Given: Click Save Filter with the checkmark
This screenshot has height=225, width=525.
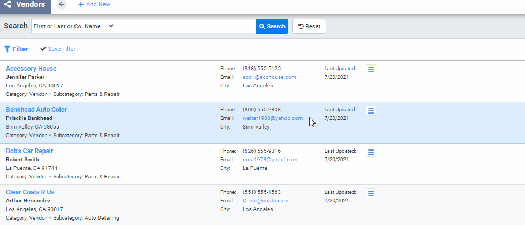Looking at the screenshot, I should 58,49.
